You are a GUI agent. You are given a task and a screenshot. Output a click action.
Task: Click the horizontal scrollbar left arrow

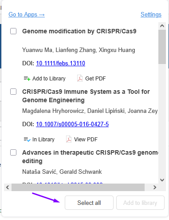tap(8, 188)
